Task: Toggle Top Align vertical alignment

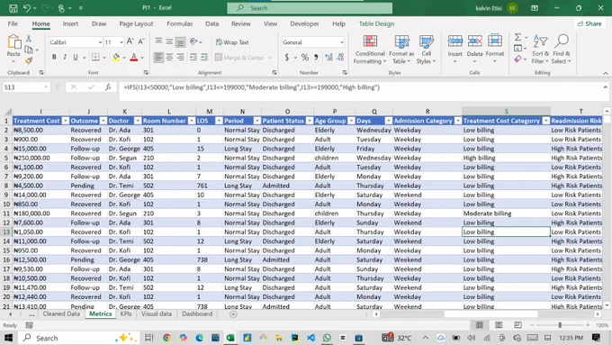Action: tap(158, 41)
